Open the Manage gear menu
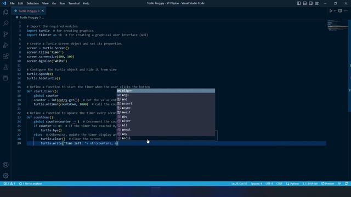351x197 pixels. click(5, 176)
